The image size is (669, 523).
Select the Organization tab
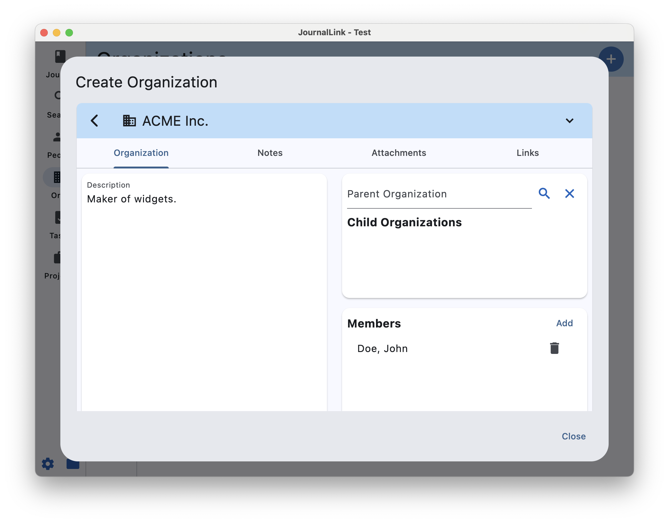pos(141,153)
